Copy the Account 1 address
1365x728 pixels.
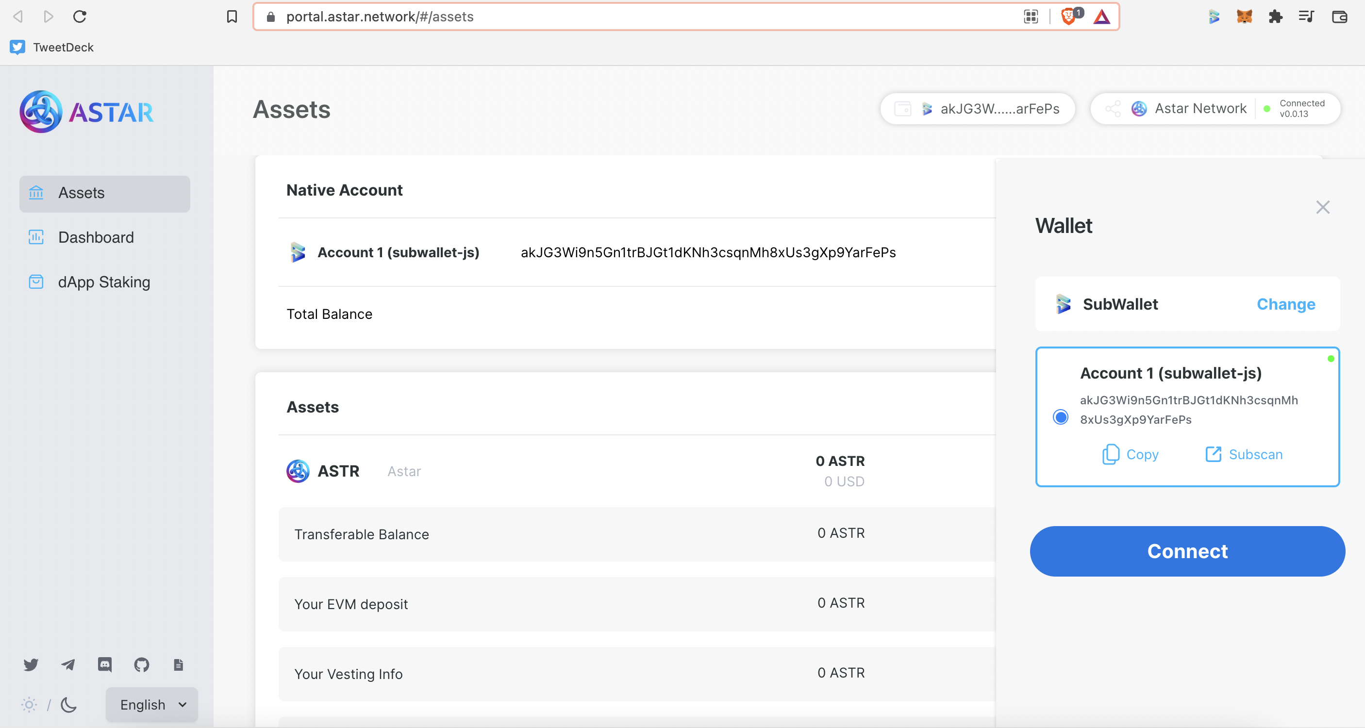click(x=1130, y=455)
